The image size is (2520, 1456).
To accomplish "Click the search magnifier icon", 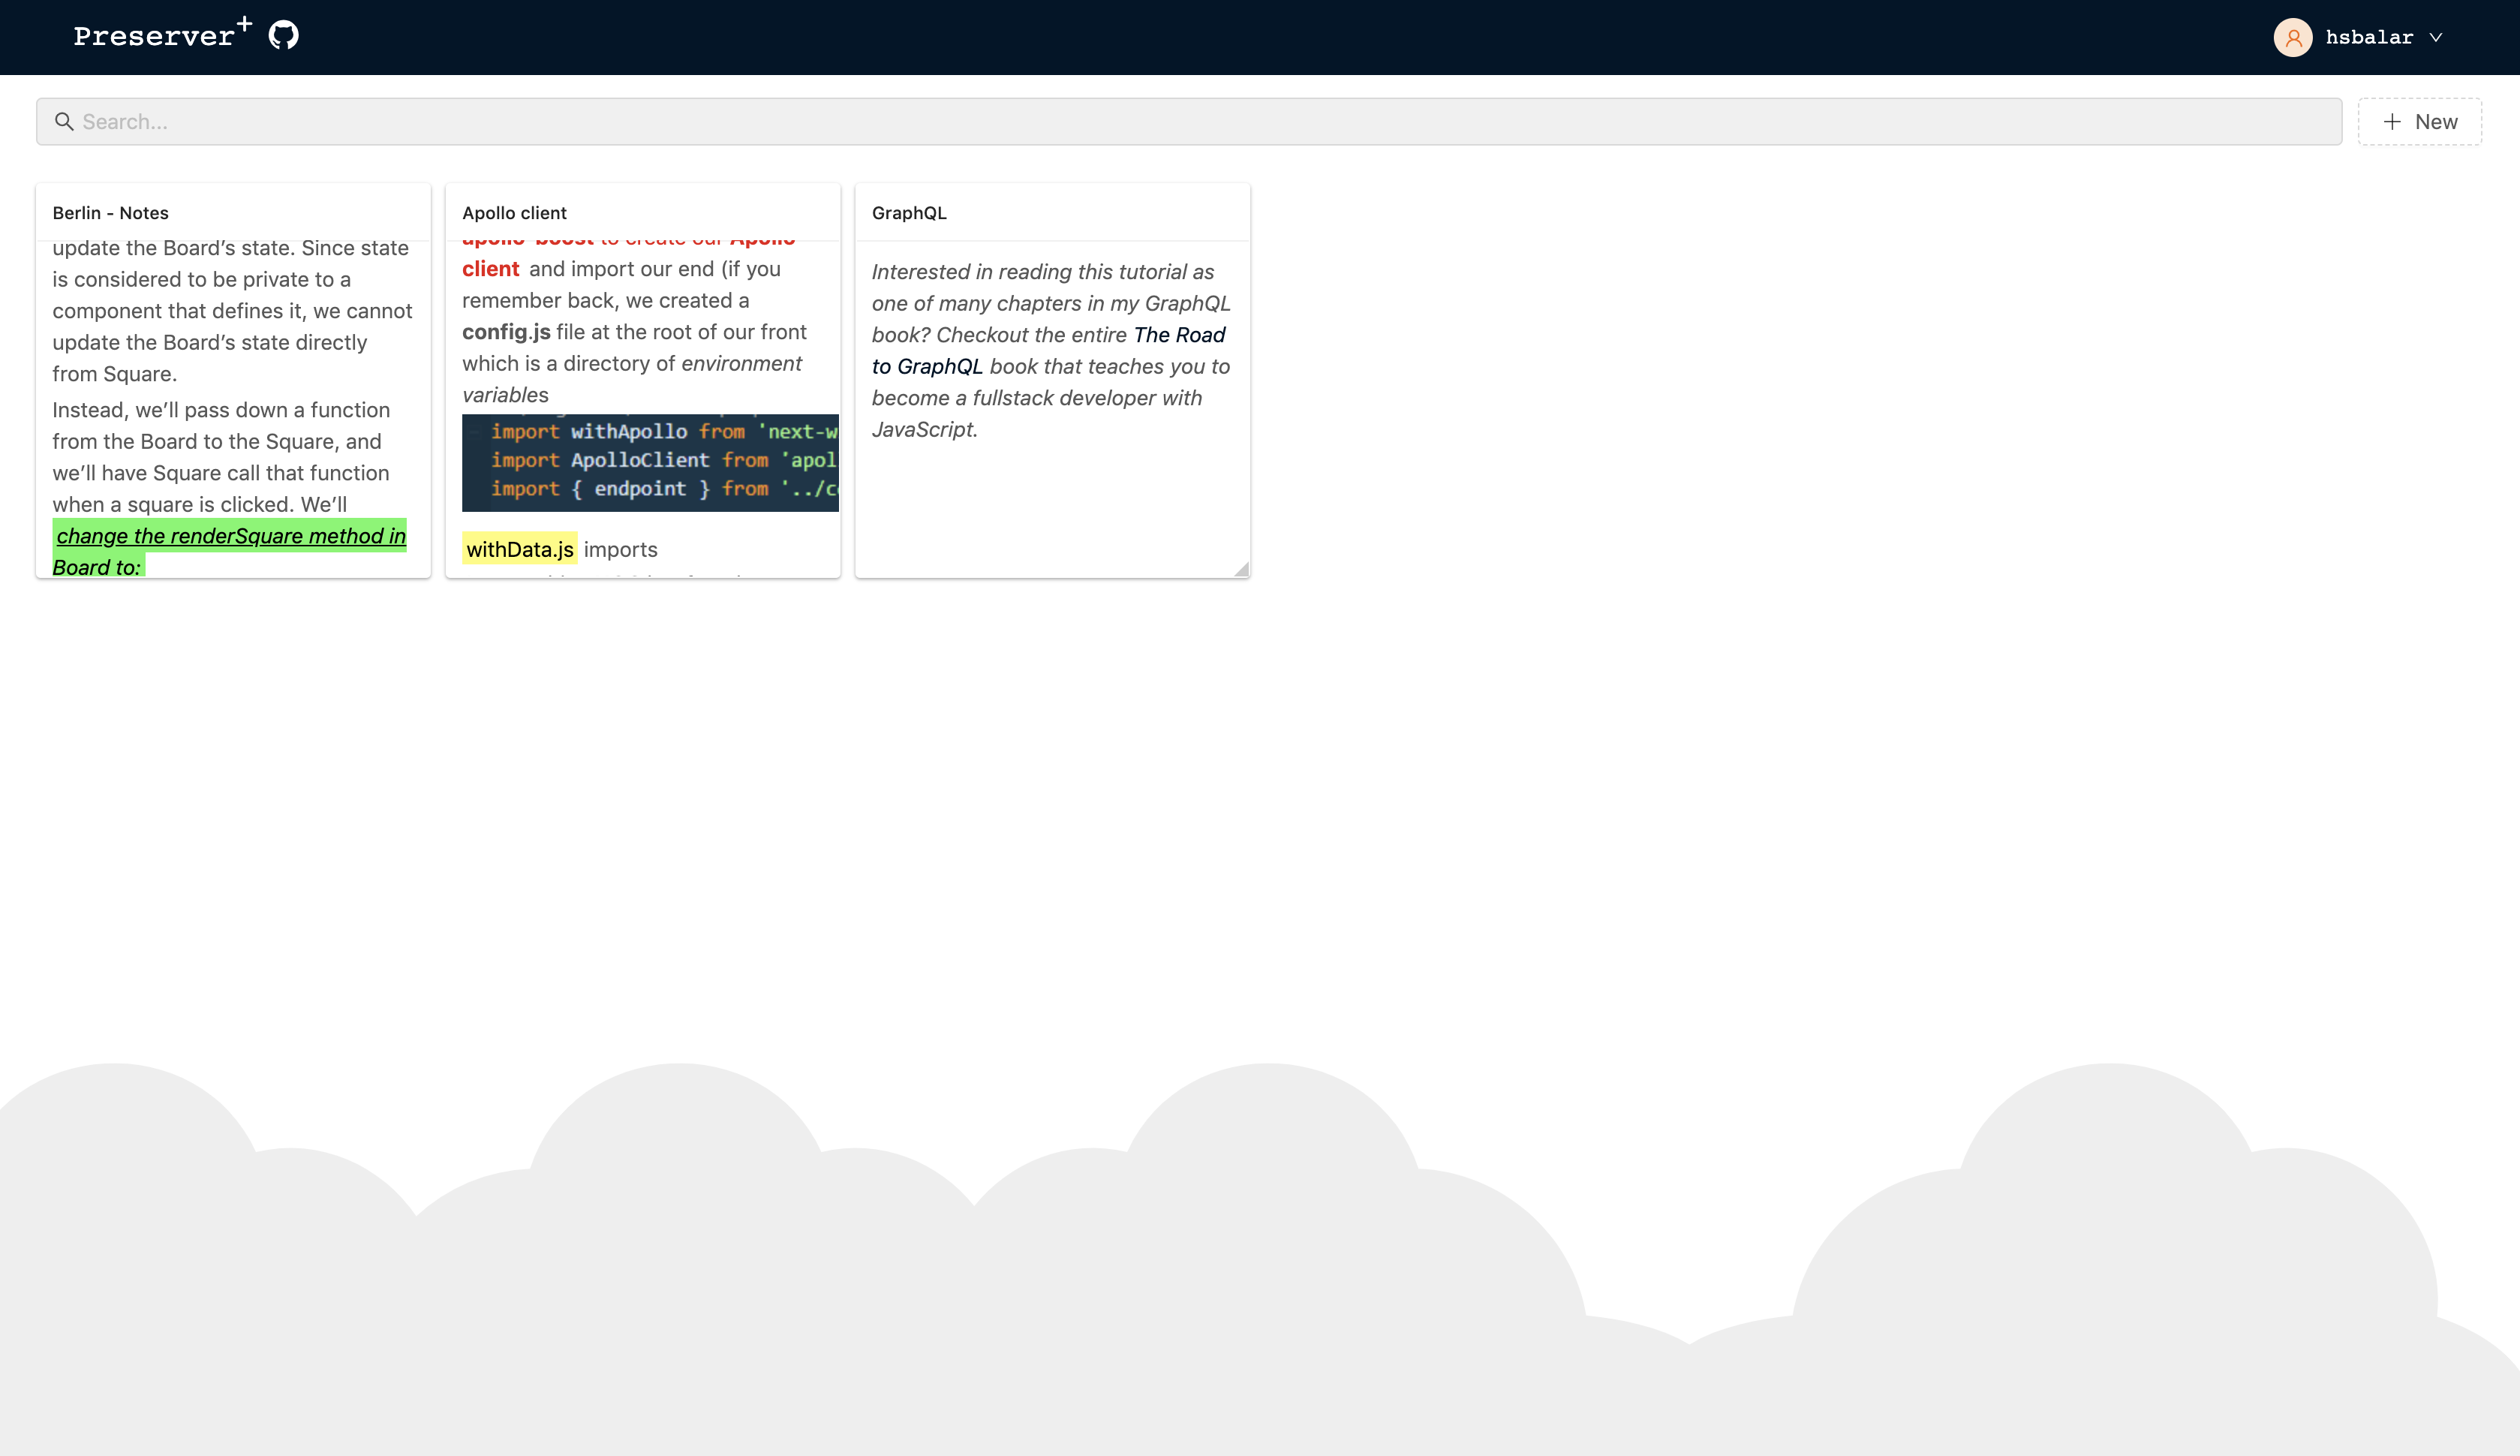I will click(64, 122).
